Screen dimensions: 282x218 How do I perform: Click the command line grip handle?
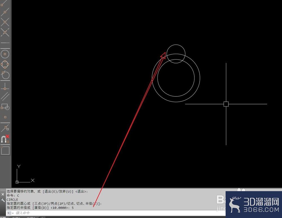click(x=3, y=190)
